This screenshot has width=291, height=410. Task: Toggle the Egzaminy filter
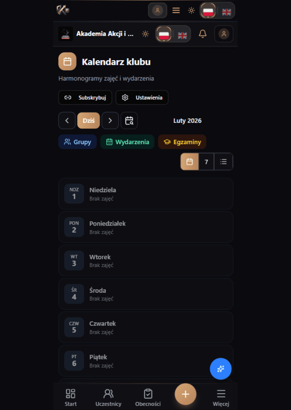click(x=182, y=142)
